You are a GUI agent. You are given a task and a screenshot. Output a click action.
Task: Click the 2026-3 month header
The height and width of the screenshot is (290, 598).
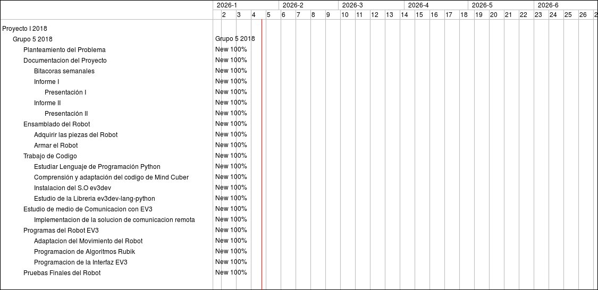click(352, 5)
